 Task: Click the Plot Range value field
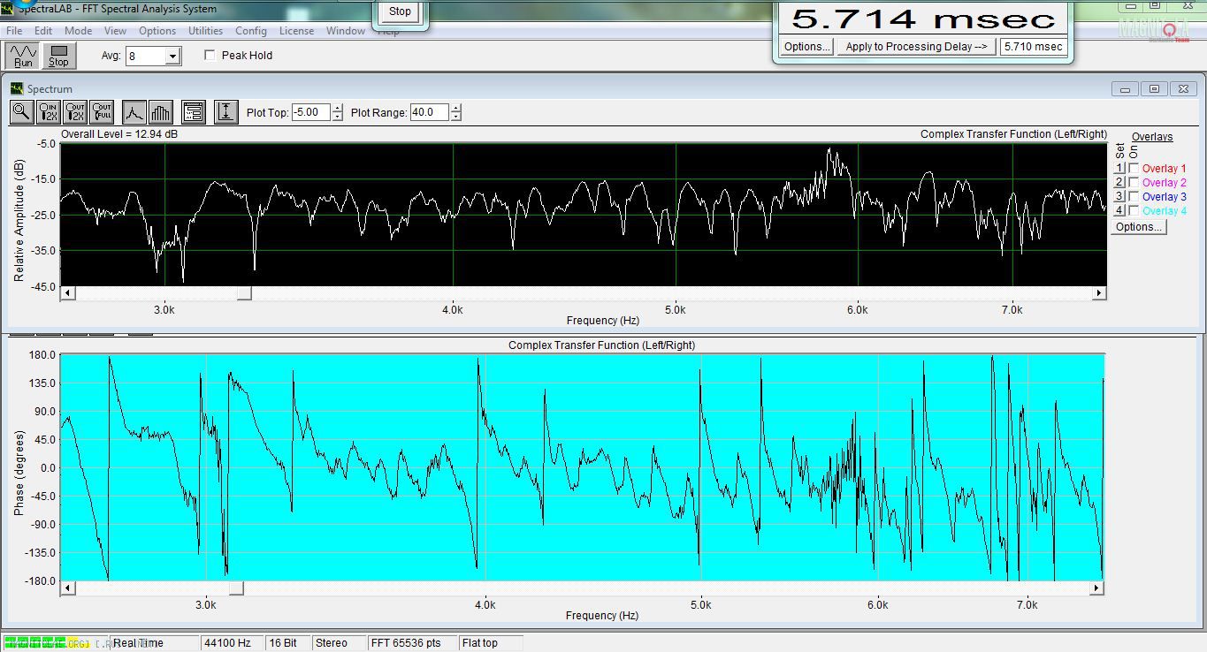pos(430,112)
